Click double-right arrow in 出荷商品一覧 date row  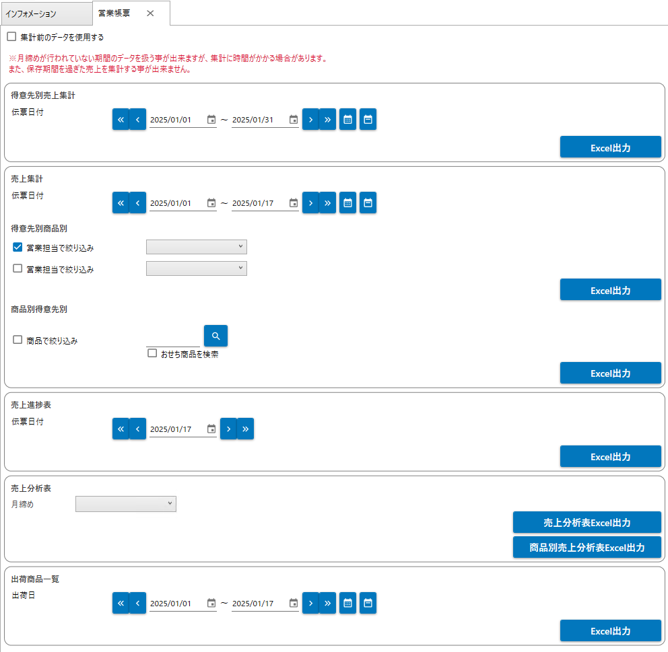328,603
